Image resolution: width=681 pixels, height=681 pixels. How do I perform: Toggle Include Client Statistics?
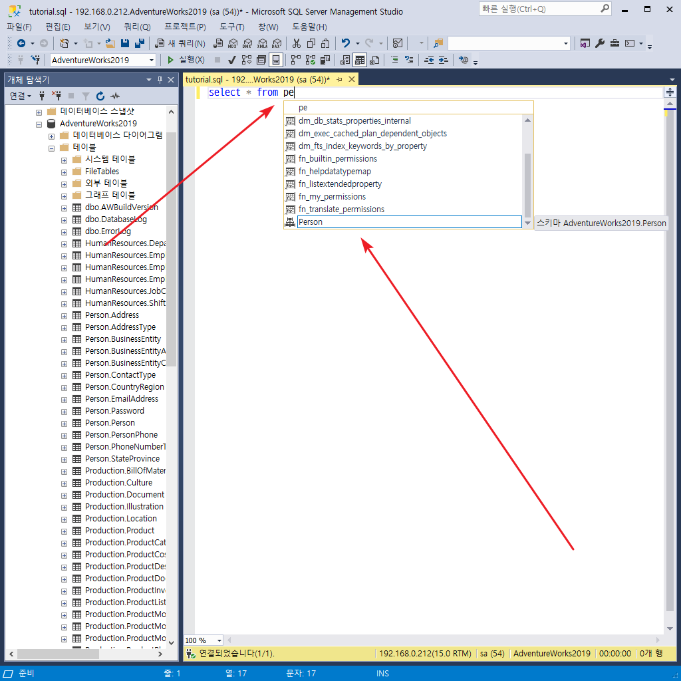coord(325,60)
